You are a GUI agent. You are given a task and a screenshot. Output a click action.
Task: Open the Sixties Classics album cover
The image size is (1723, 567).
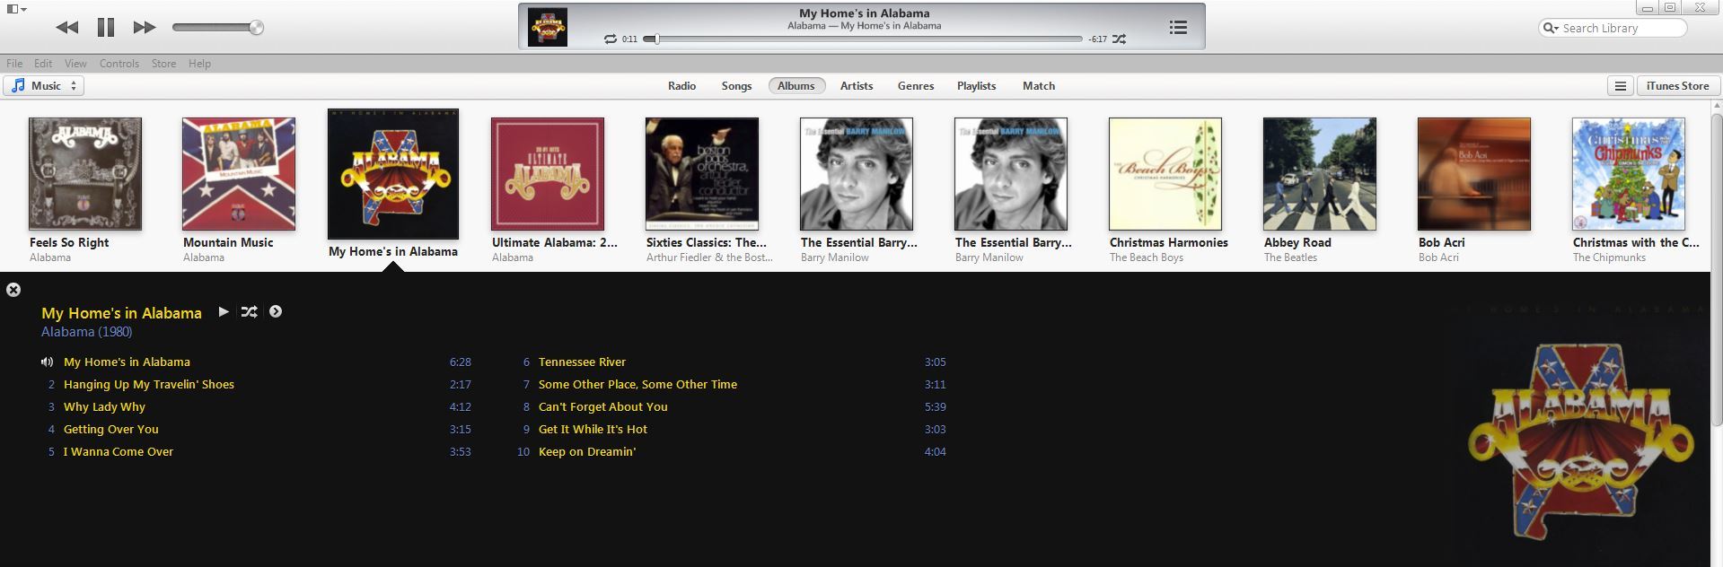(702, 174)
